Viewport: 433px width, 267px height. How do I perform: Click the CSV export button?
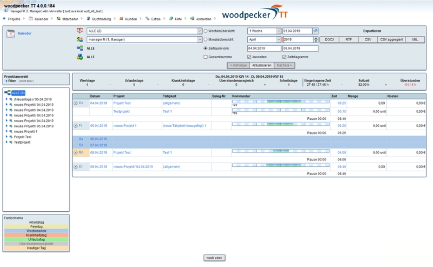pyautogui.click(x=368, y=40)
